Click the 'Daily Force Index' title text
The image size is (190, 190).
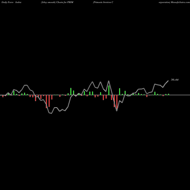pyautogui.click(x=11, y=2)
